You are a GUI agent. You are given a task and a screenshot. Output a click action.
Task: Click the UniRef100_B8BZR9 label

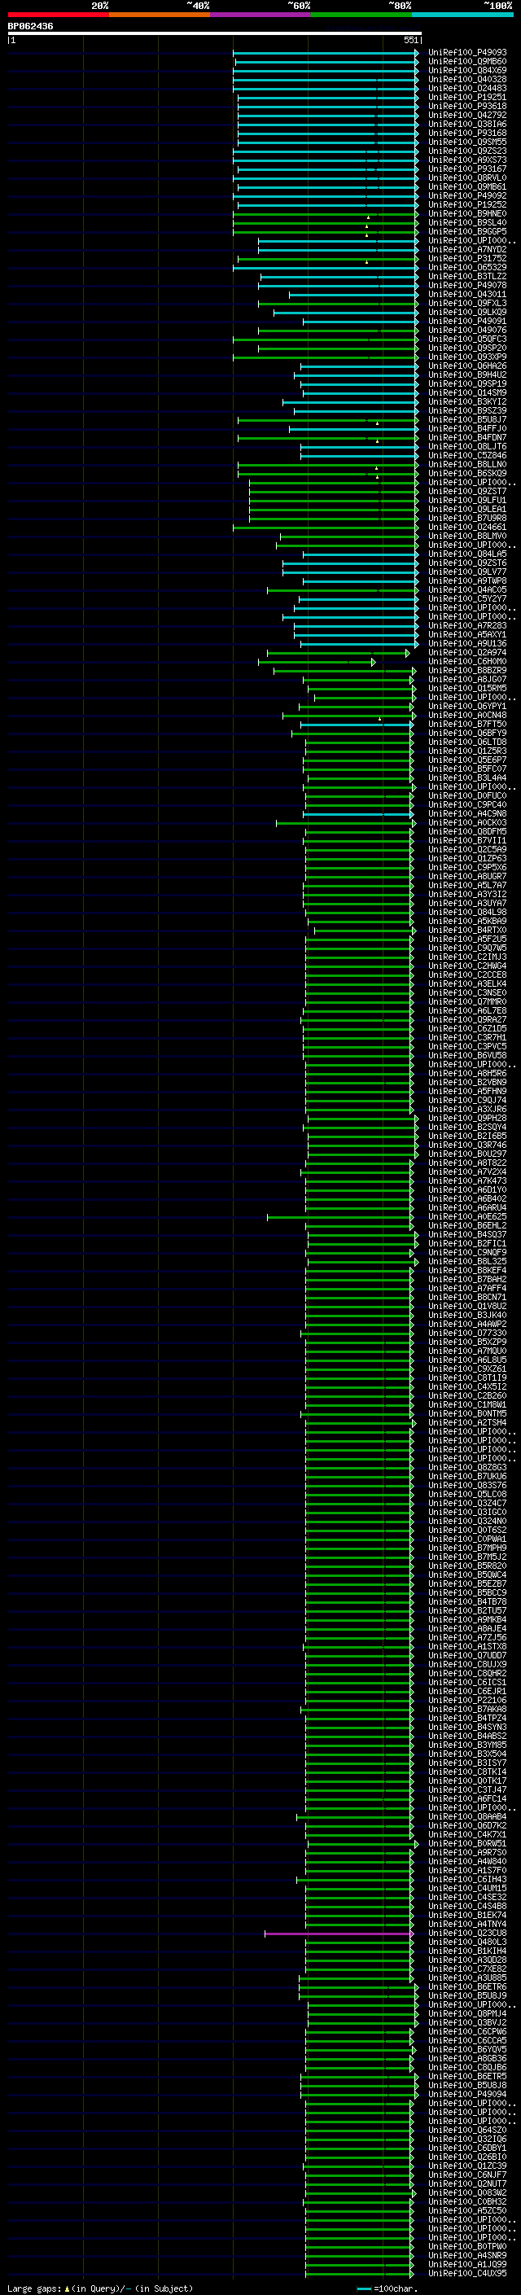point(466,670)
